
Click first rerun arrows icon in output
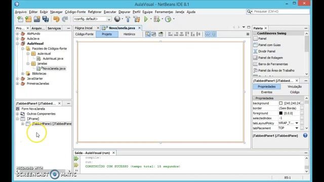tap(76, 158)
